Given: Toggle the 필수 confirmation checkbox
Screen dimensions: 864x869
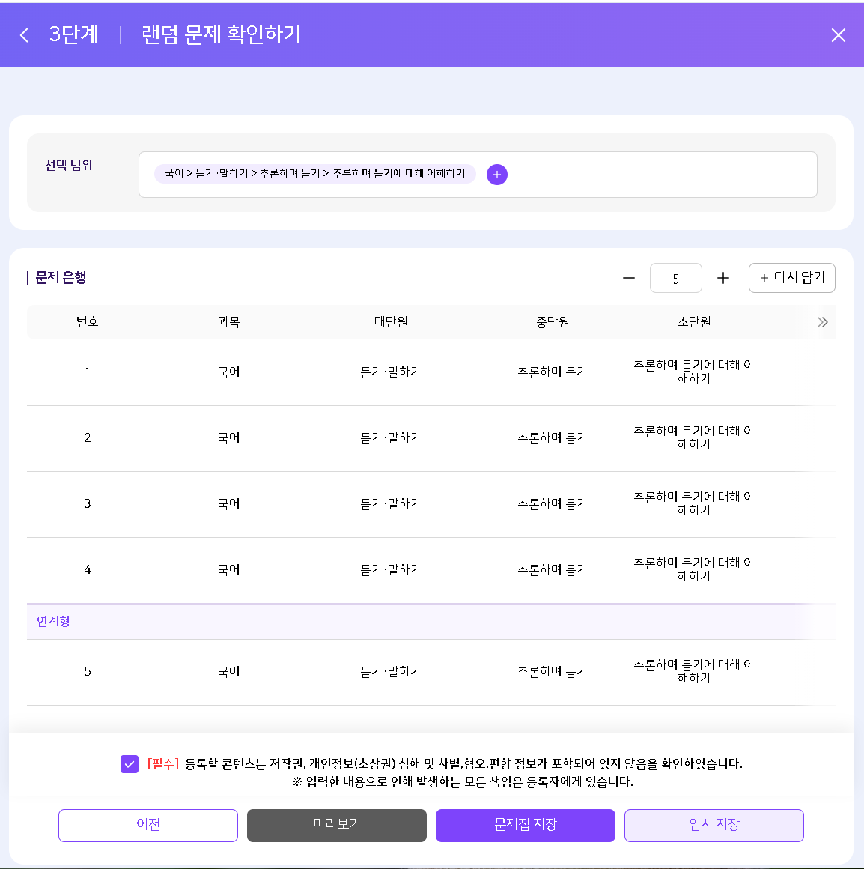Looking at the screenshot, I should coord(130,763).
